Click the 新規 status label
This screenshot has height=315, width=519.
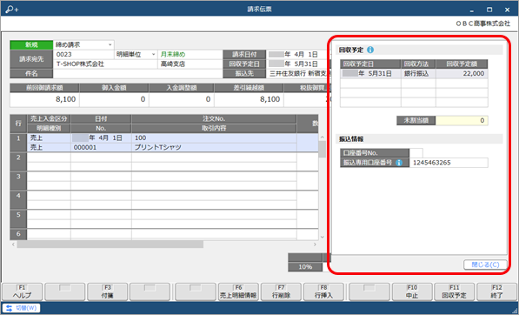click(31, 44)
